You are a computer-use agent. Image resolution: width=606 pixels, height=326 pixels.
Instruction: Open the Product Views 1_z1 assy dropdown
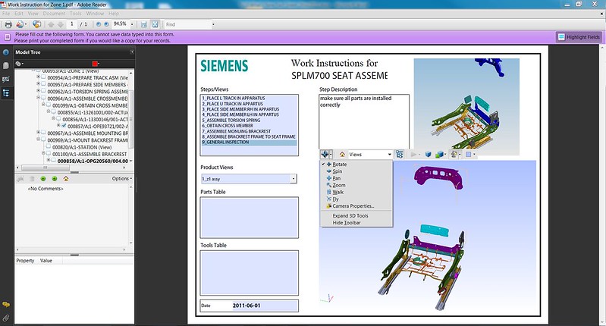294,179
